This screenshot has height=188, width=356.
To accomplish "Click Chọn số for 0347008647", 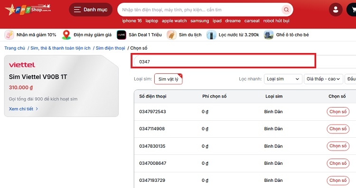I will tap(338, 163).
